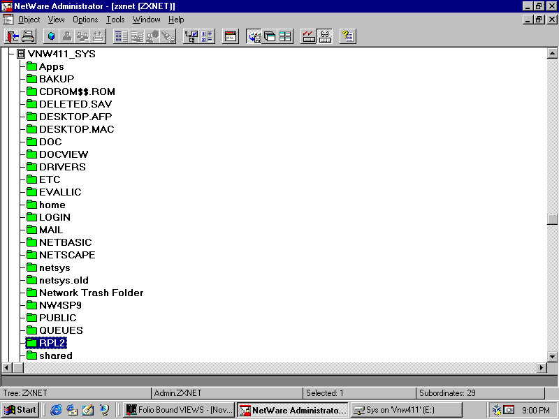Select the Apps folder
559x419 pixels.
tap(45, 66)
